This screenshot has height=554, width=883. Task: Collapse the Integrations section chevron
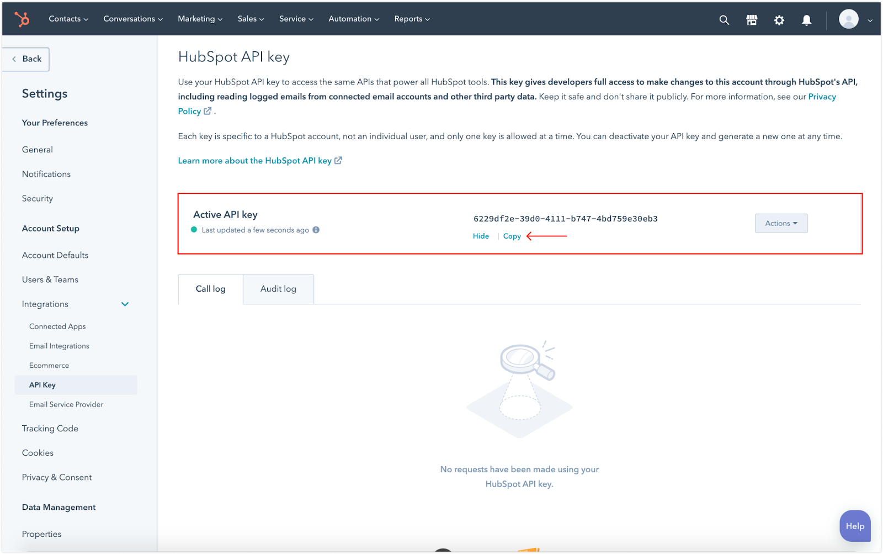coord(125,304)
